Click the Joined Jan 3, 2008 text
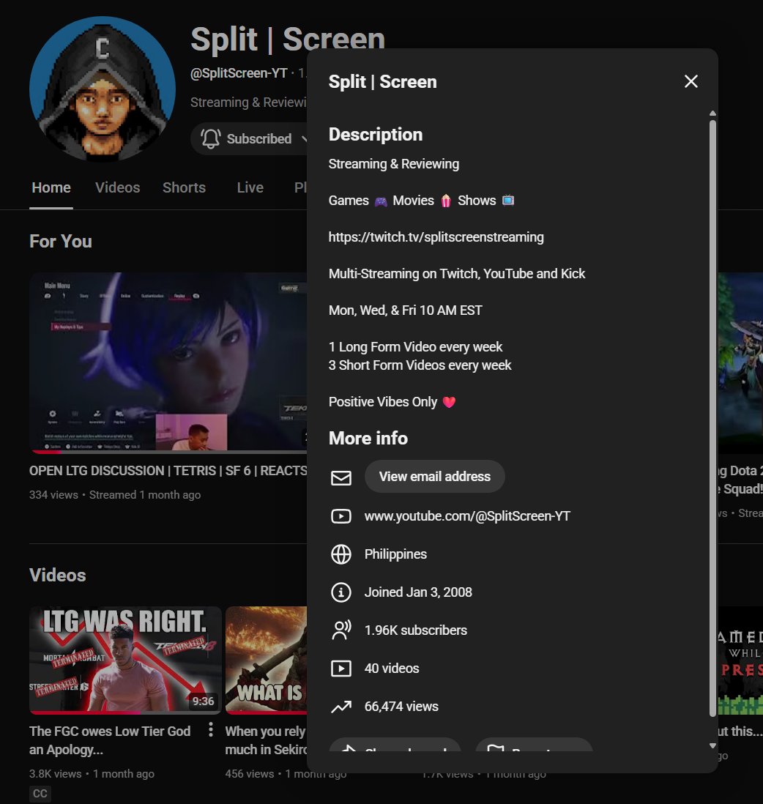This screenshot has height=804, width=763. (418, 592)
